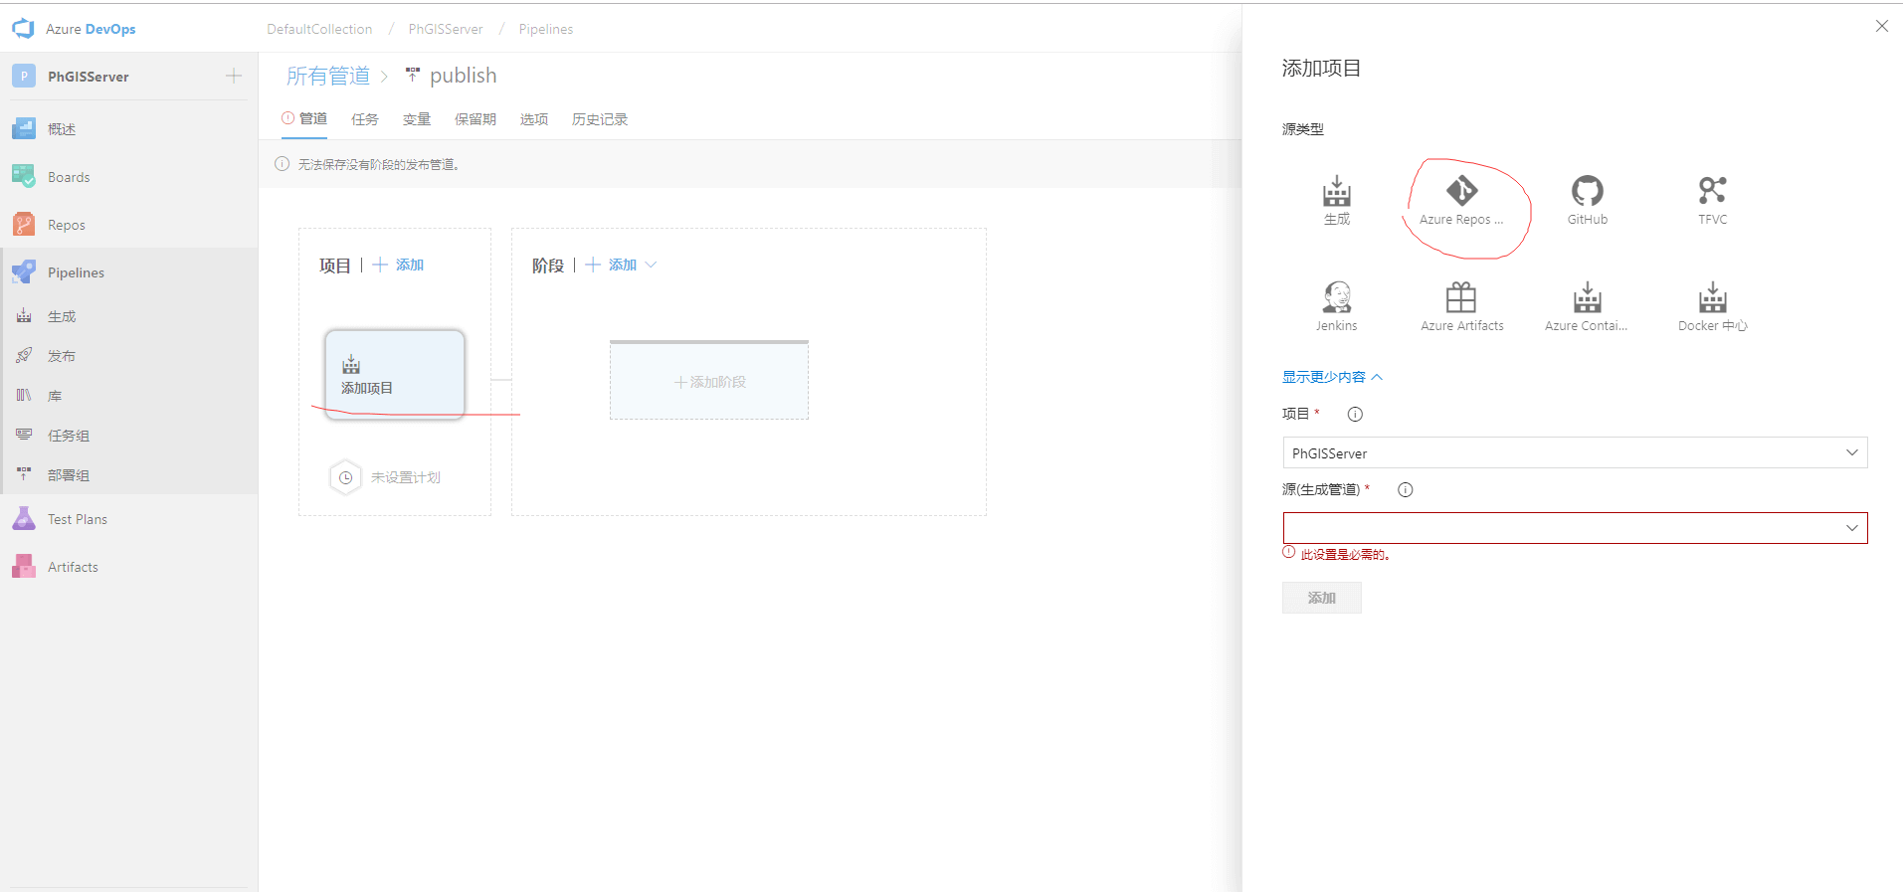Open the 未设置计划 schedule icon
This screenshot has width=1903, height=892.
345,477
